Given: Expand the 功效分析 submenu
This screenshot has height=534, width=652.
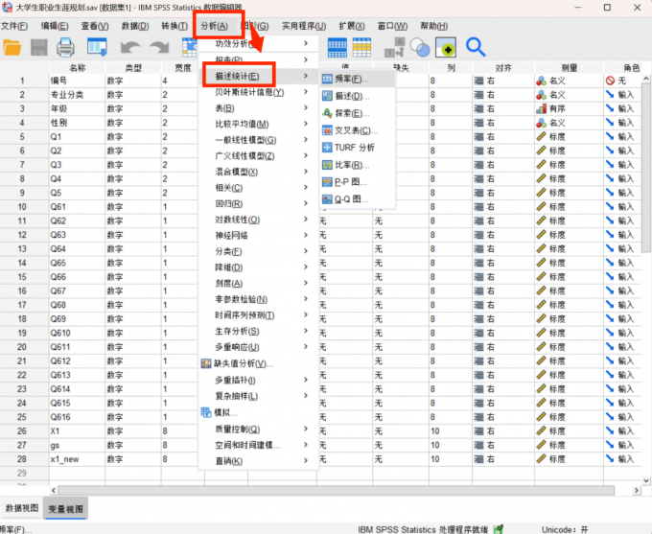Looking at the screenshot, I should click(259, 44).
